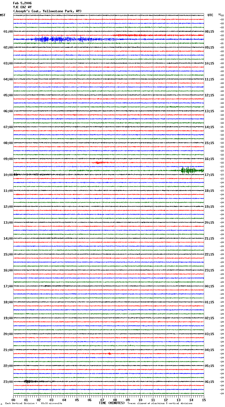
Task: Select the 02:00 MST time label
Action: [x=8, y=47]
